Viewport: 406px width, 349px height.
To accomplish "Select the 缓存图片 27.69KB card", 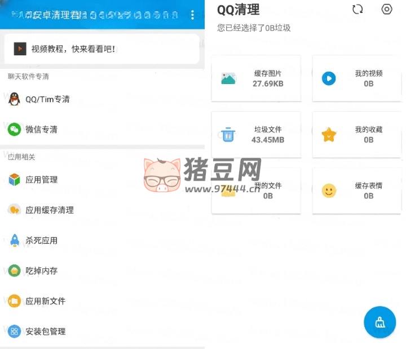I will pos(256,78).
